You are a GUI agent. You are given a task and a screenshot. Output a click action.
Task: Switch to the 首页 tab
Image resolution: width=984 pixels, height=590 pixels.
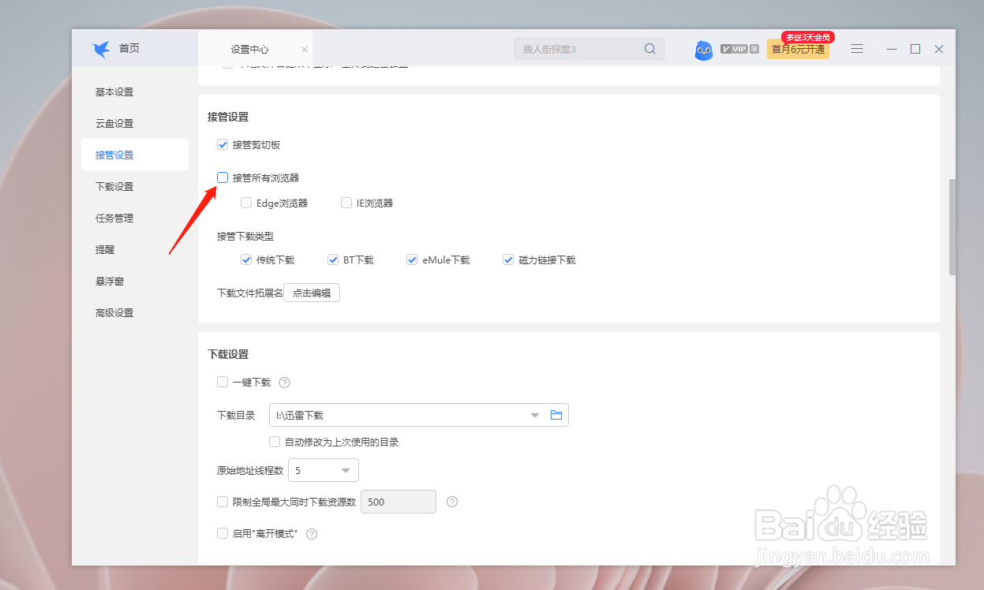[x=129, y=47]
